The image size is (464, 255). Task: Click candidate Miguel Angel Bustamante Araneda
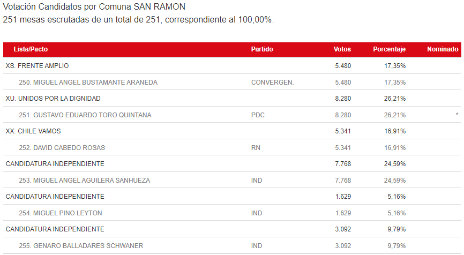[x=88, y=82]
